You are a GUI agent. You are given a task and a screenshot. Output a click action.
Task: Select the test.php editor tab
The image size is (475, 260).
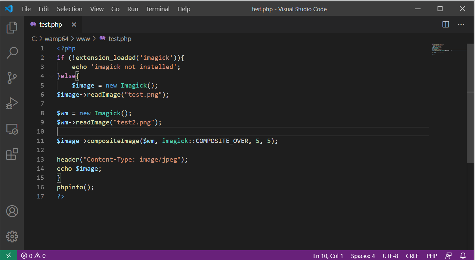[53, 24]
